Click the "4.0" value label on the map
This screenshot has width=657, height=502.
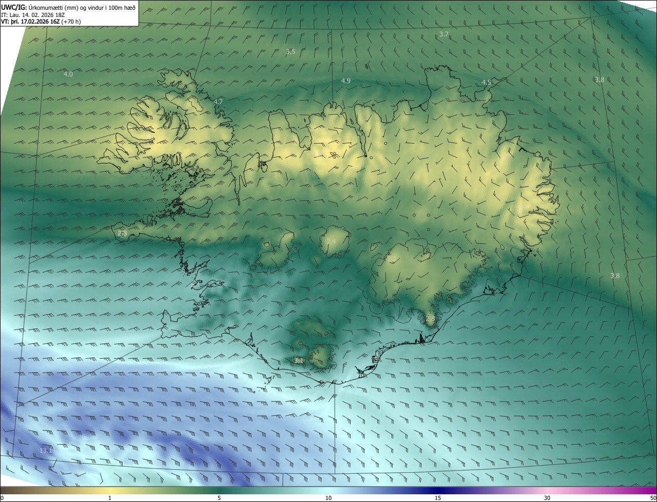click(68, 74)
